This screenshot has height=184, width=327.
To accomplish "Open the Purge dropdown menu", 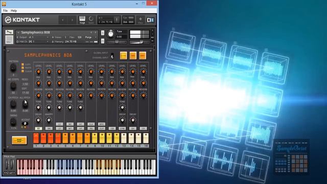I will [x=91, y=37].
